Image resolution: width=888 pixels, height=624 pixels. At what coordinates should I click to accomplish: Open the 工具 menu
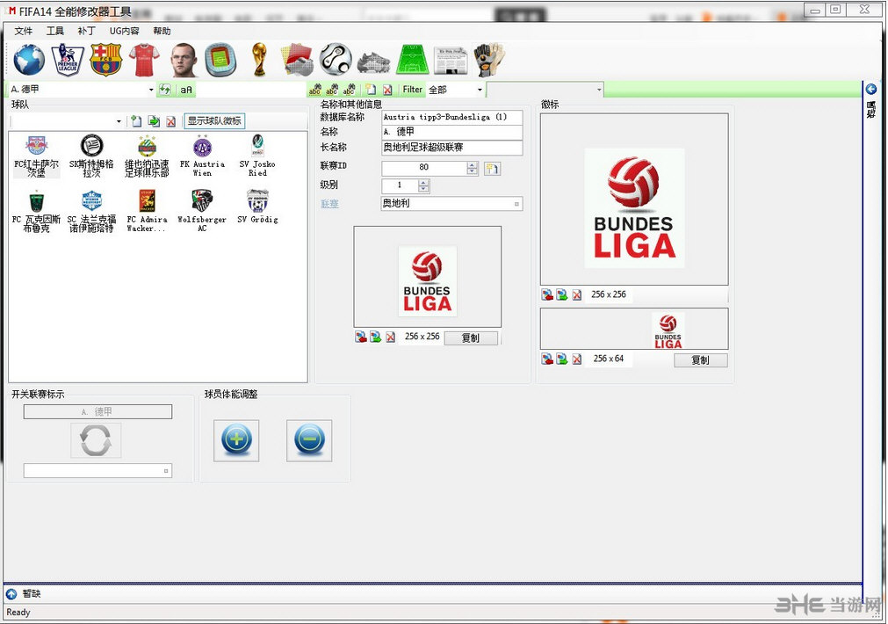[55, 31]
